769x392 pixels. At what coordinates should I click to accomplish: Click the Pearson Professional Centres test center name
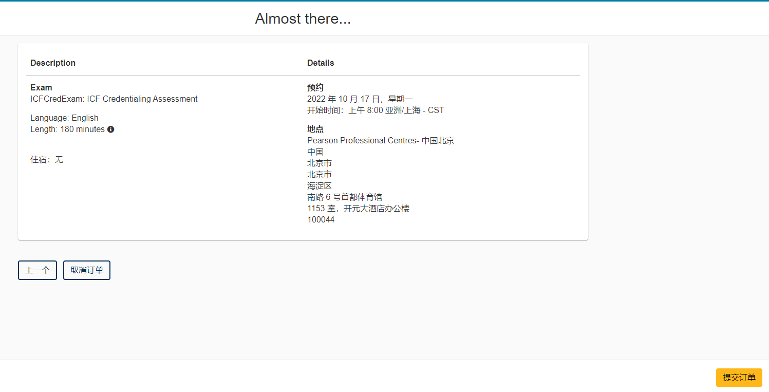tap(380, 141)
